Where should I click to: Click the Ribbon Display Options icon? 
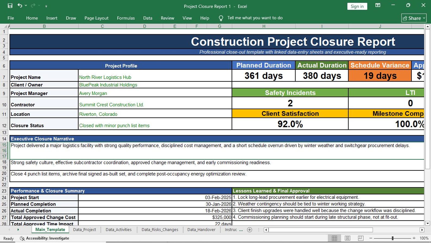(378, 5)
